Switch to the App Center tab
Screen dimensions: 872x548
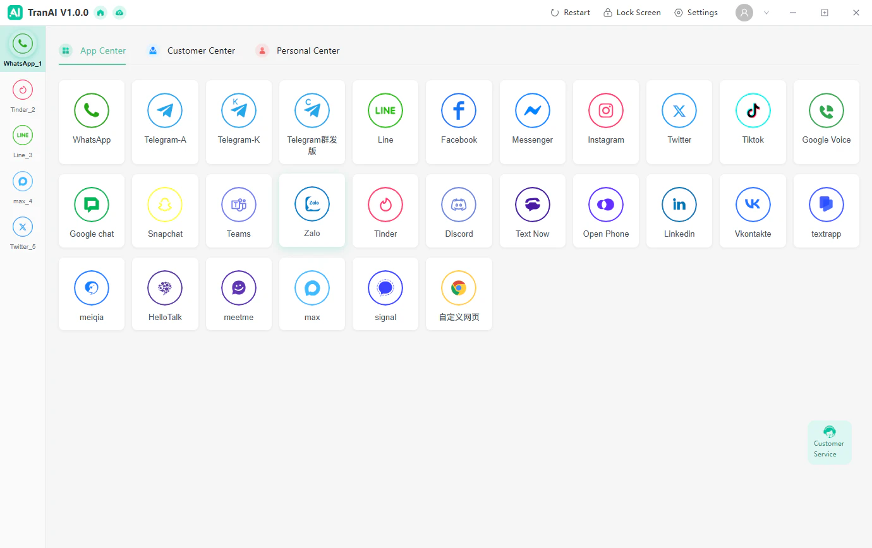tap(92, 51)
